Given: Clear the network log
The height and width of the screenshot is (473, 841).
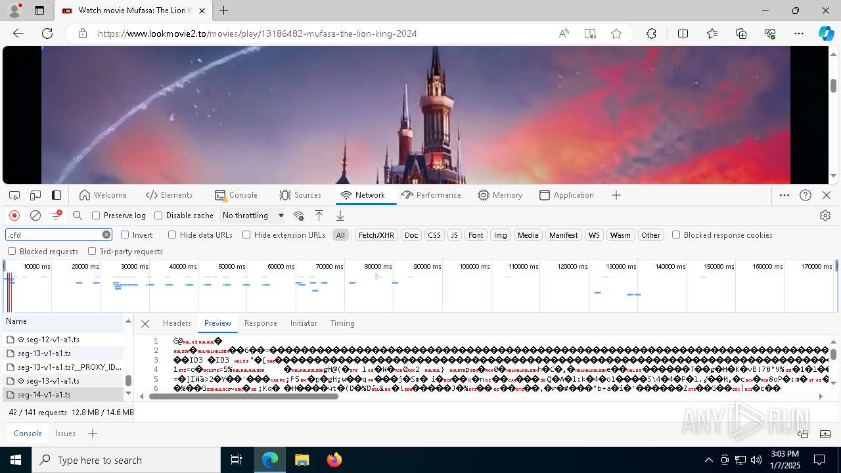Looking at the screenshot, I should [35, 215].
